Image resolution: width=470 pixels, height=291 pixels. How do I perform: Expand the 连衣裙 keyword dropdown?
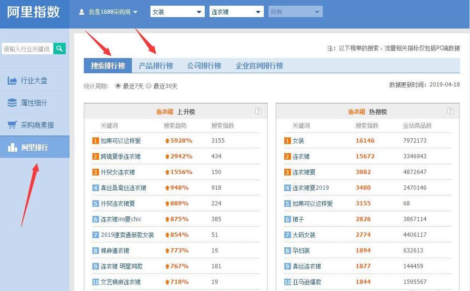tap(236, 11)
